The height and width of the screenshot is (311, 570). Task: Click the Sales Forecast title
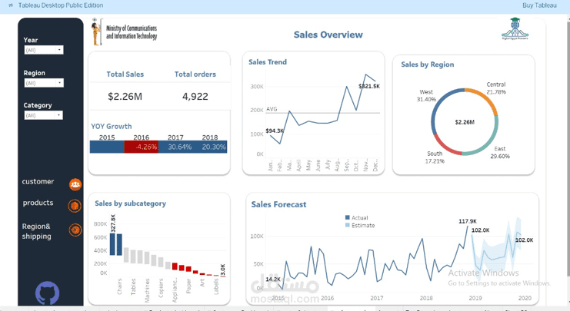pyautogui.click(x=278, y=205)
